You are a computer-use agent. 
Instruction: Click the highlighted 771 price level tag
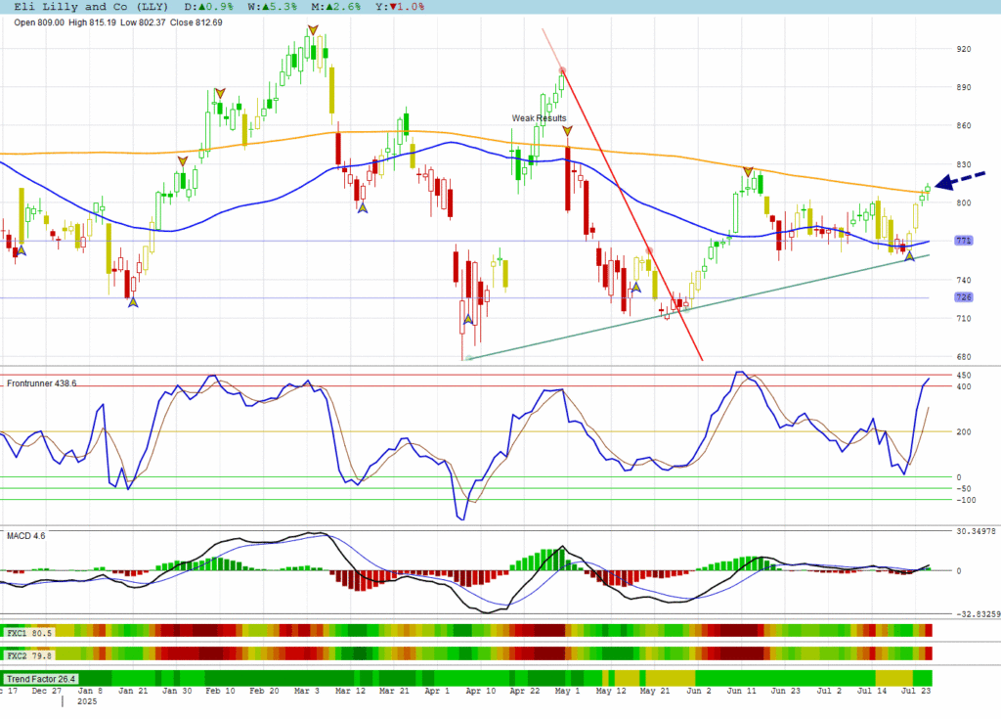click(x=963, y=241)
